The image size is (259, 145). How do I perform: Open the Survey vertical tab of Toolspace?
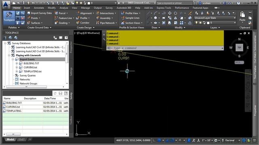click(71, 96)
